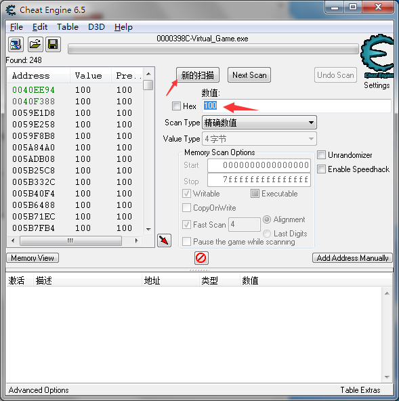
Task: Click the 地址 column header
Action: [x=171, y=280]
